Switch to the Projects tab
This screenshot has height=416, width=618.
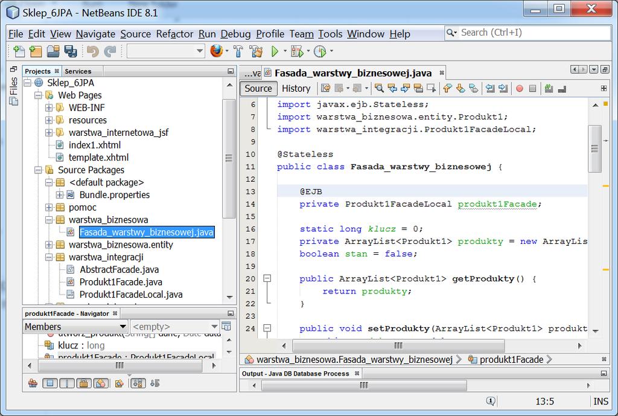pos(38,71)
